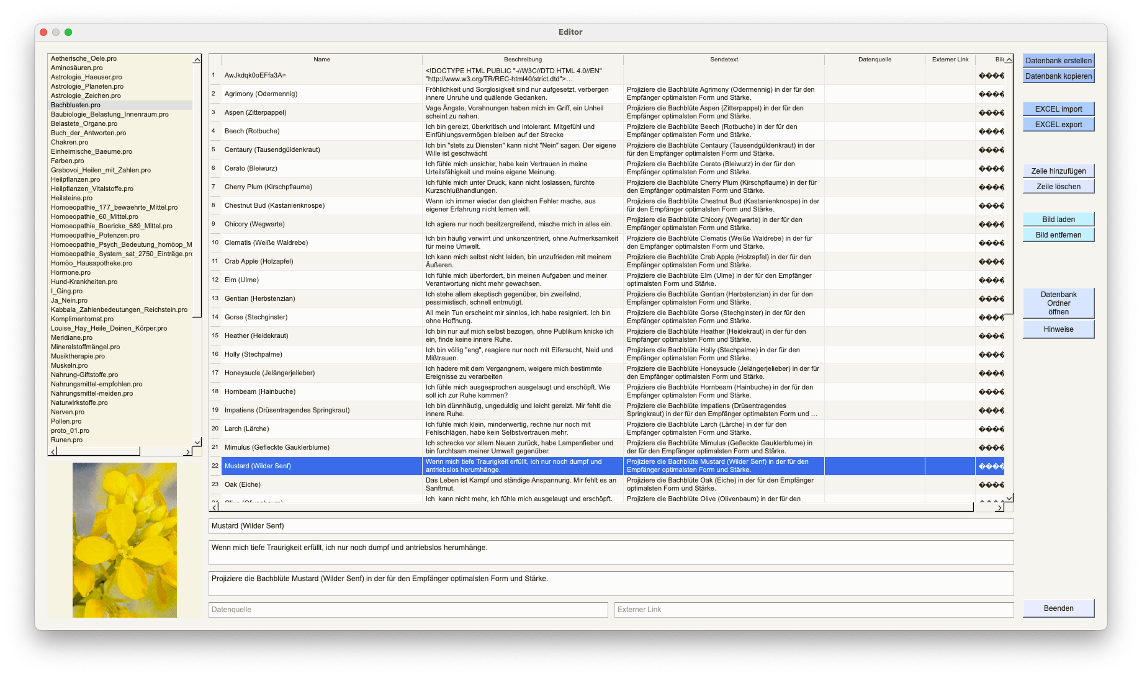Select the highlighted Bachblueten.pro file

pyautogui.click(x=120, y=105)
